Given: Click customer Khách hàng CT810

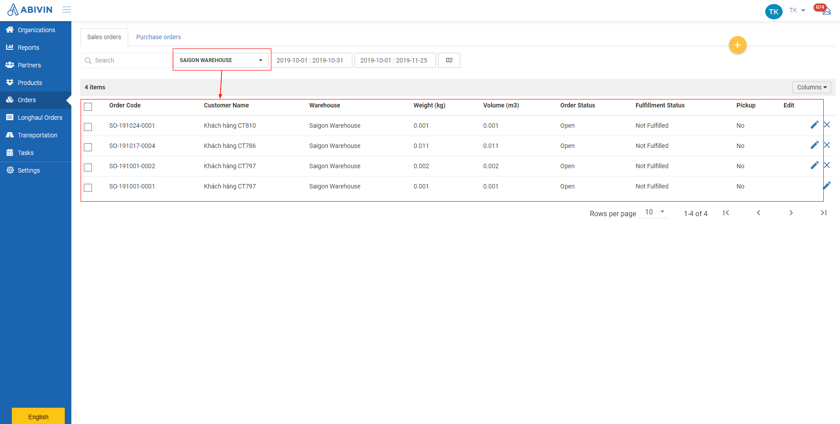Looking at the screenshot, I should pos(230,125).
